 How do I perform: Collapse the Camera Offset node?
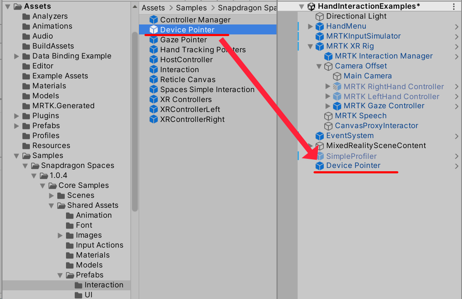click(x=319, y=66)
